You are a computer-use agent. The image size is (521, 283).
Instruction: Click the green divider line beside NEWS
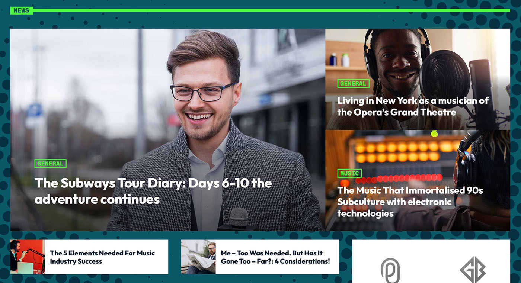pos(272,10)
